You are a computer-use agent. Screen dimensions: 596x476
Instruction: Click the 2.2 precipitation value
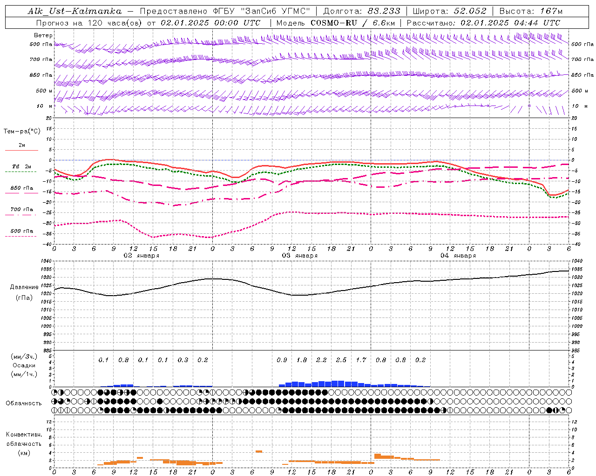(321, 360)
